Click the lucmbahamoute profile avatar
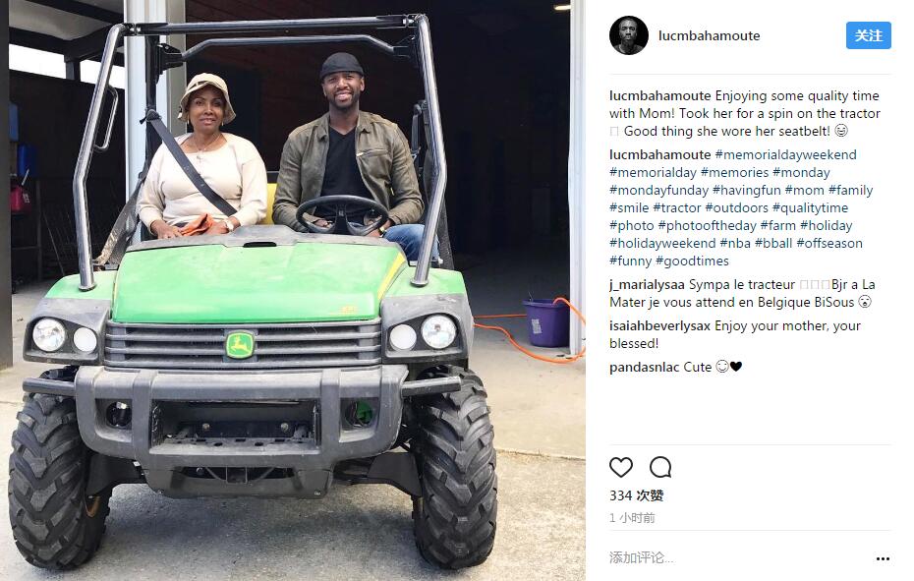The image size is (914, 581). [x=628, y=35]
